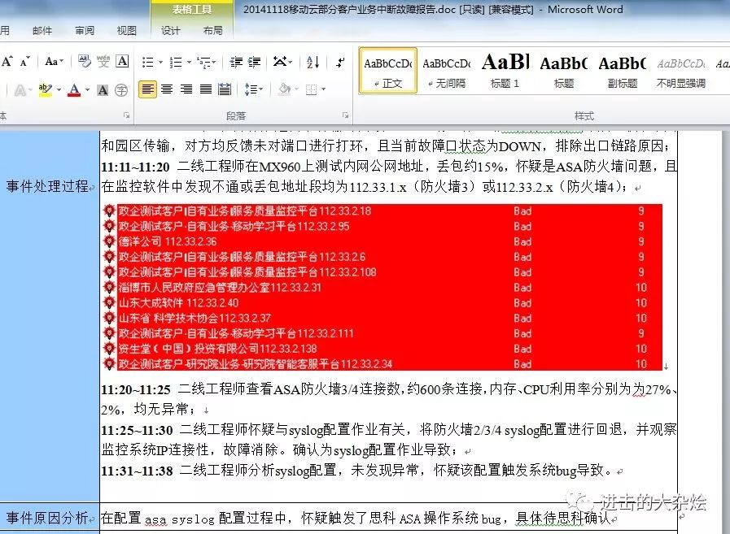Toggle Align Left paragraph alignment
This screenshot has width=730, height=534.
[147, 89]
